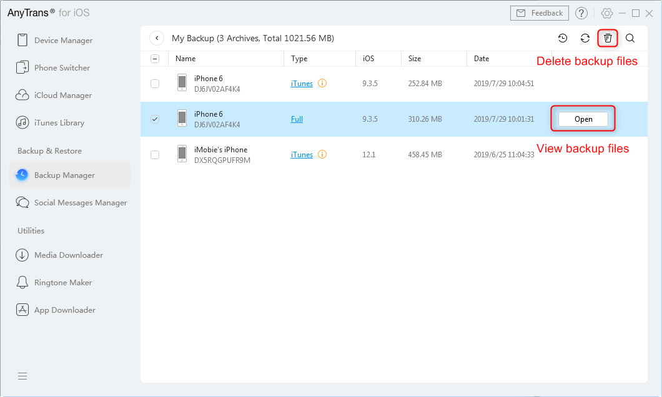Screen dimensions: 662x397
Task: Click device icon of Full backup row
Action: [x=182, y=118]
